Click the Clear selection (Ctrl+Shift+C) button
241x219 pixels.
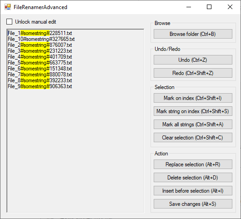[x=193, y=138]
